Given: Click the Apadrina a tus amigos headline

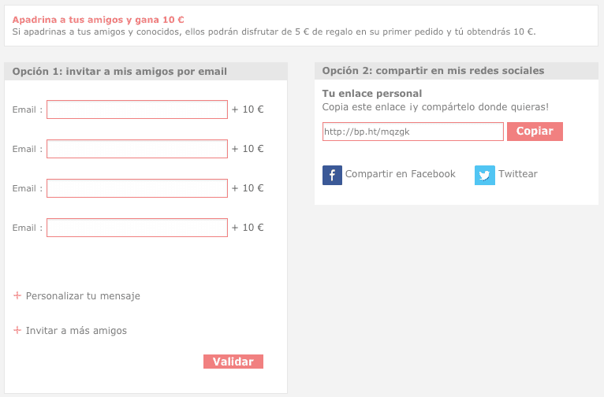Looking at the screenshot, I should coord(99,19).
